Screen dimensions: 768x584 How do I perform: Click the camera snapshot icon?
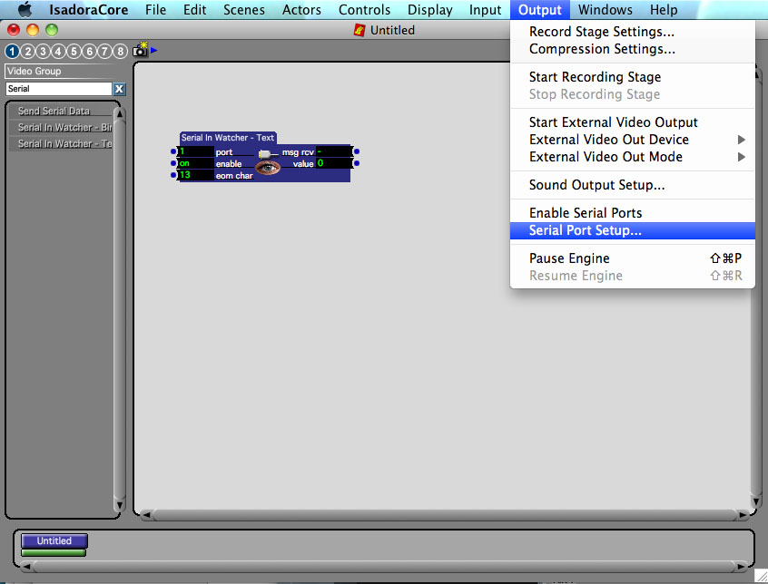tap(140, 49)
